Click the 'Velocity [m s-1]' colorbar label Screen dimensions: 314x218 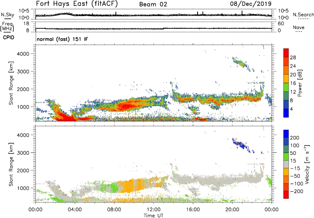pos(307,164)
